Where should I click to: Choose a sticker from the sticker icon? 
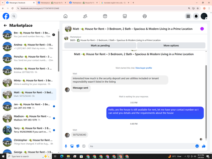click(x=78, y=146)
